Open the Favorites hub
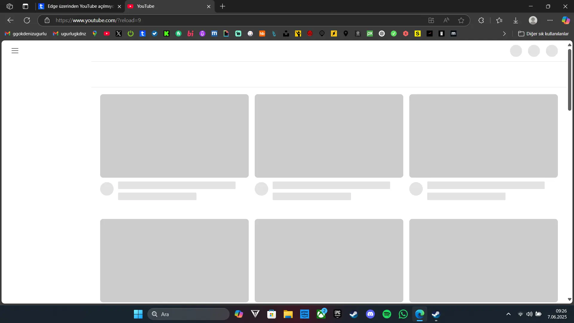574x323 pixels. click(499, 20)
